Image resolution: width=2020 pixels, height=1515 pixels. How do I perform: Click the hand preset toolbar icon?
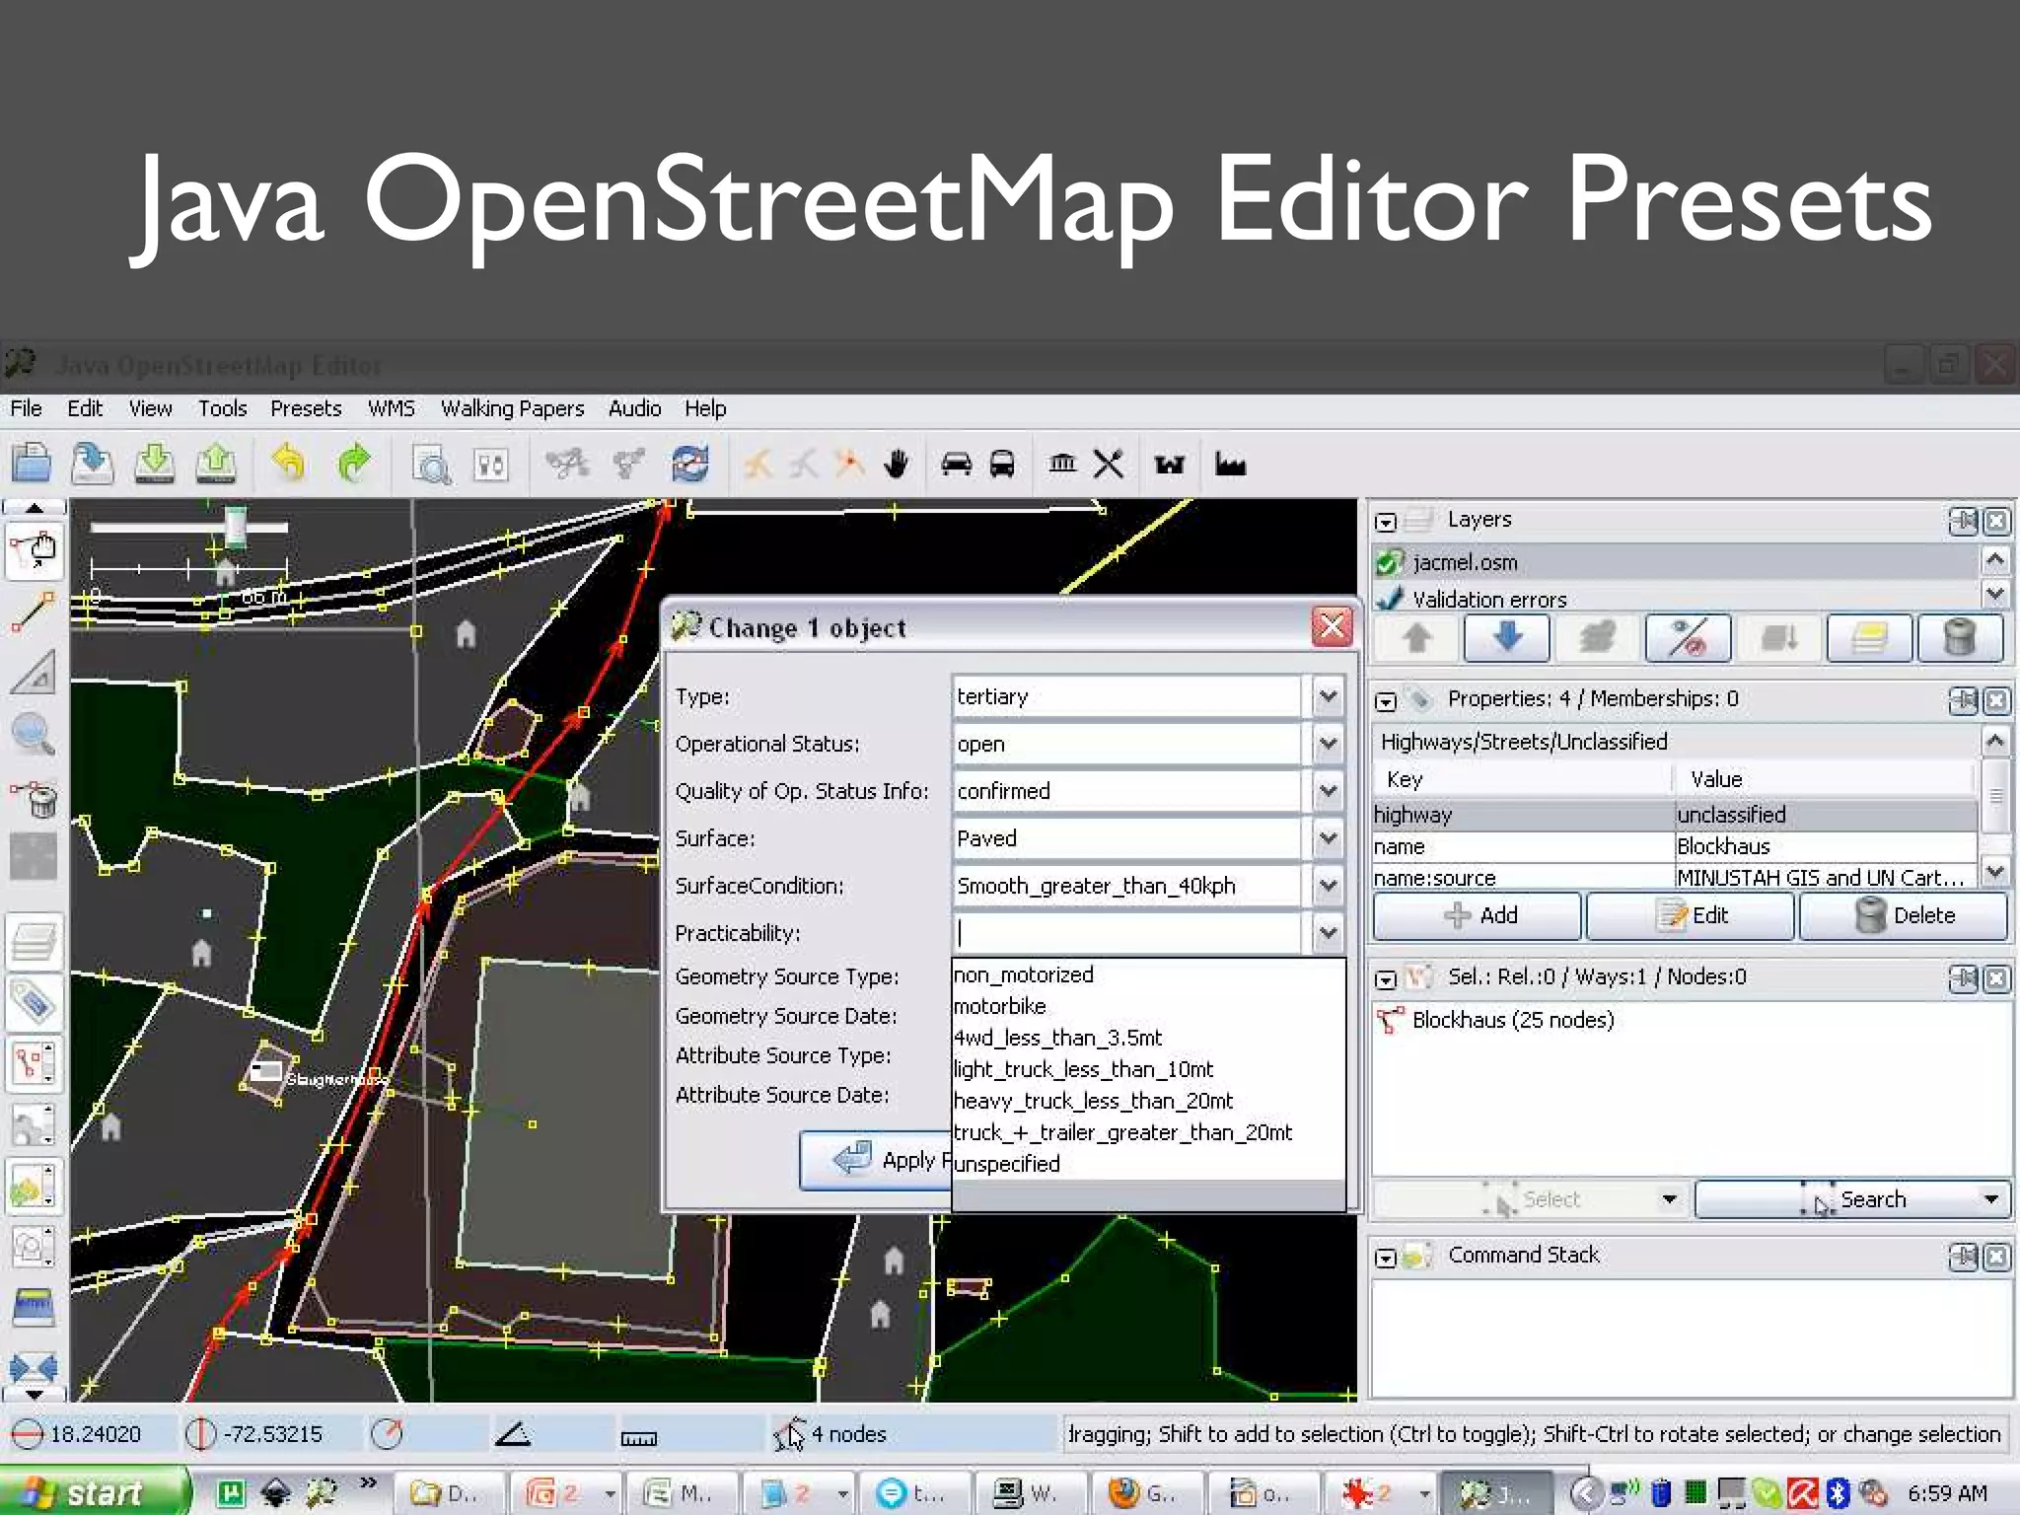coord(896,464)
